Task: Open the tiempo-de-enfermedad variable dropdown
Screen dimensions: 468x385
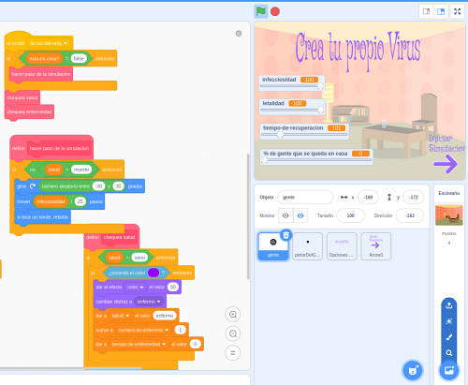Action: click(x=139, y=344)
